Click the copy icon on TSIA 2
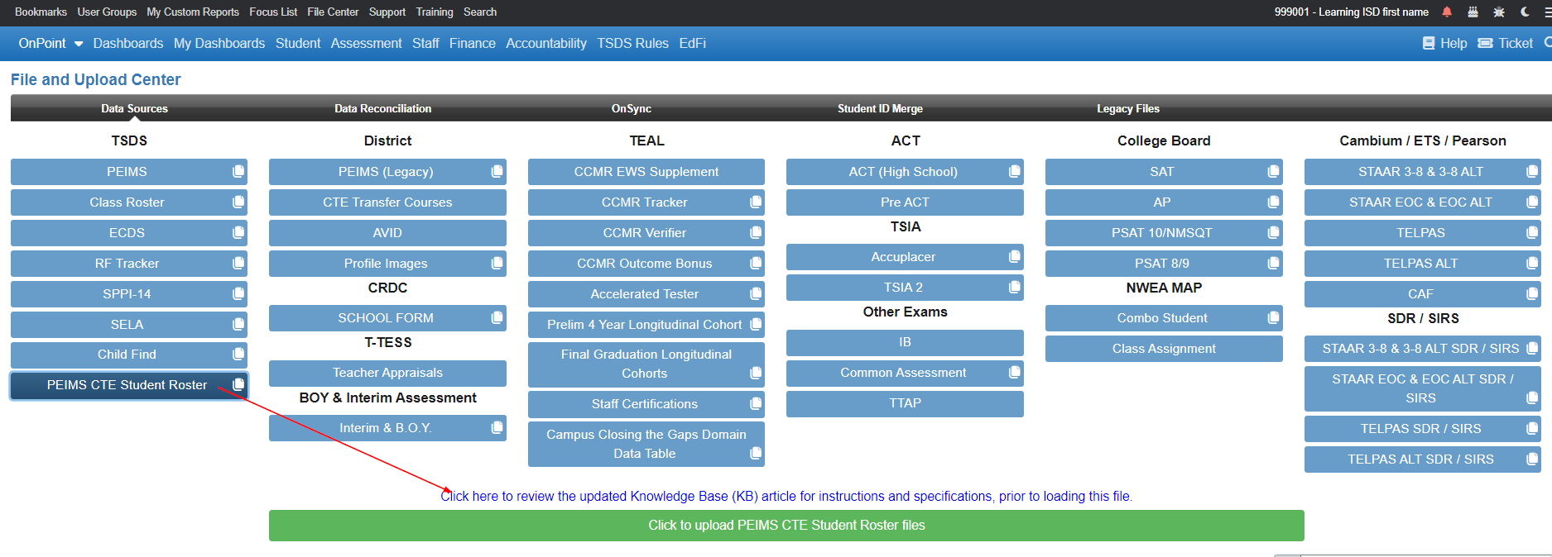 [x=1014, y=287]
